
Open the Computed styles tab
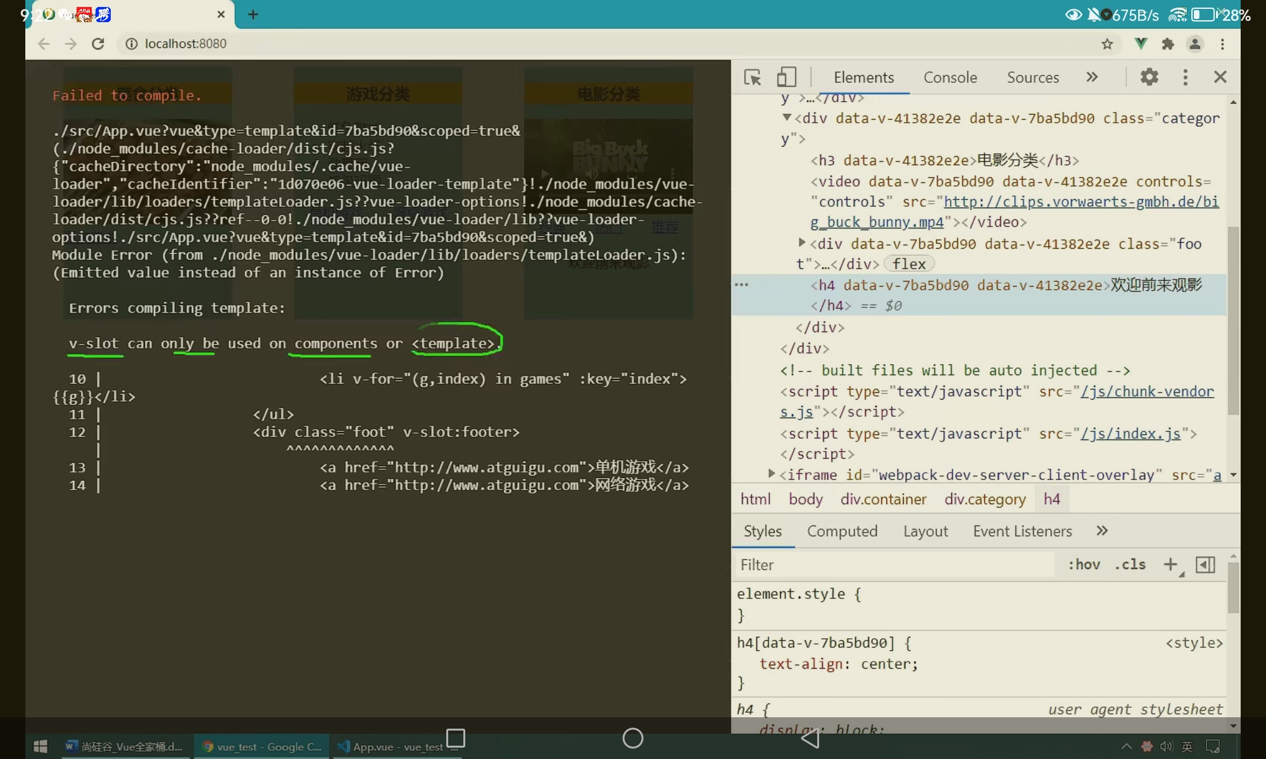tap(842, 531)
